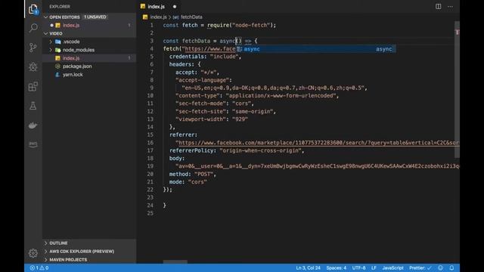Click the Spaces: 4 indentation setting
Image resolution: width=484 pixels, height=272 pixels.
[336, 268]
